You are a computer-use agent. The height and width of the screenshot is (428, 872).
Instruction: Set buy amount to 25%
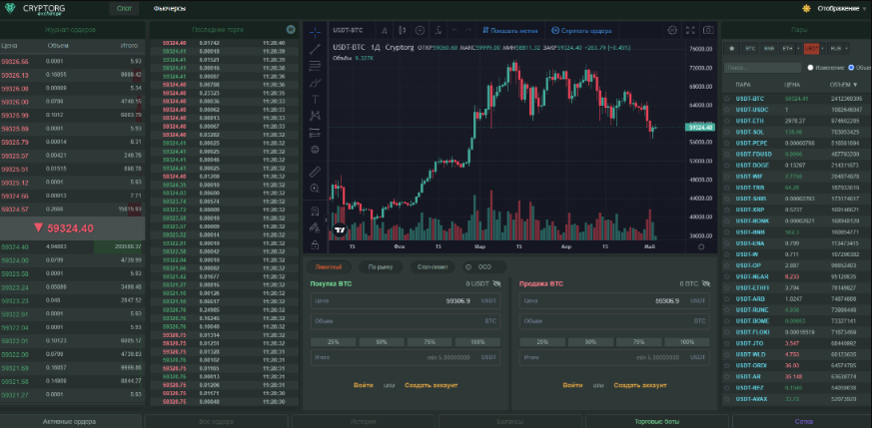333,342
